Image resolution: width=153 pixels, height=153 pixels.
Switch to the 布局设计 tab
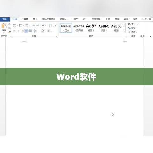(x=64, y=19)
